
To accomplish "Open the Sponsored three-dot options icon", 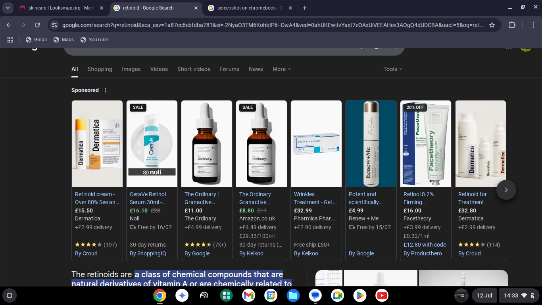I will (106, 90).
